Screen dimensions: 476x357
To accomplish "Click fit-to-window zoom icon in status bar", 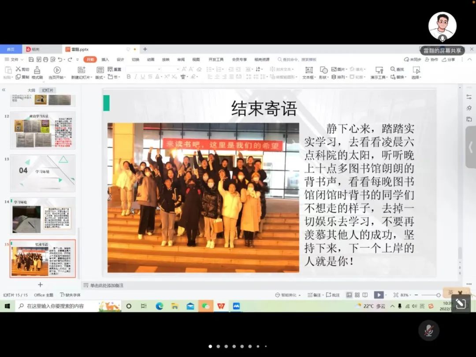I will tap(395, 295).
